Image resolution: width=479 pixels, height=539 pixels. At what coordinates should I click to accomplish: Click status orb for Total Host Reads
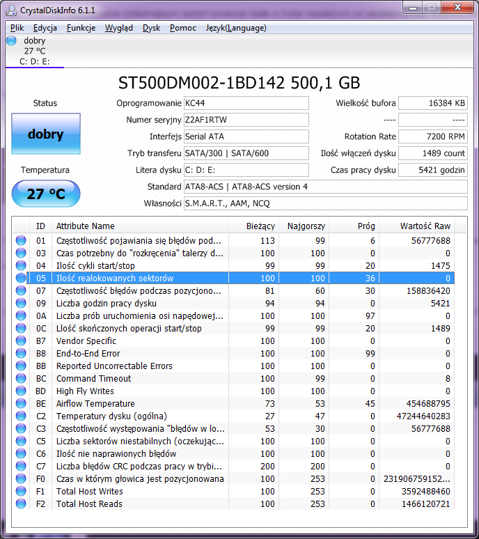click(21, 503)
